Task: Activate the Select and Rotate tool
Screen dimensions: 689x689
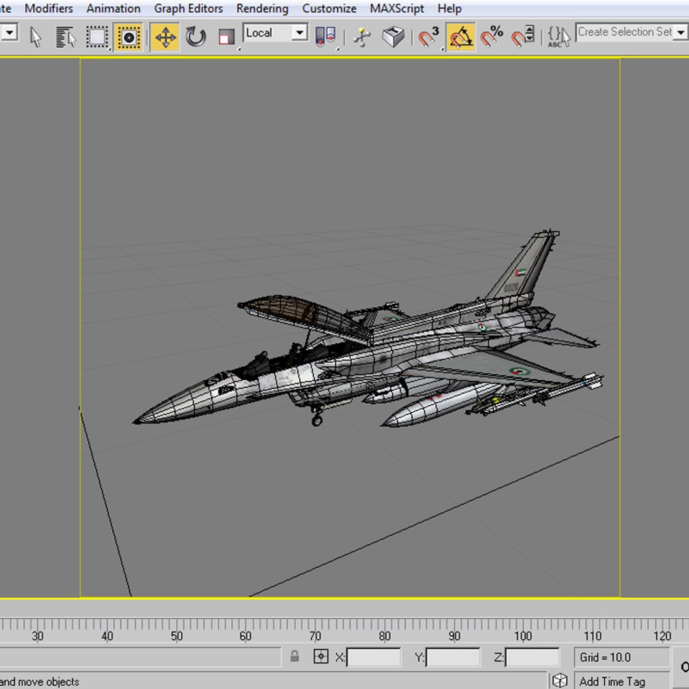Action: point(196,37)
